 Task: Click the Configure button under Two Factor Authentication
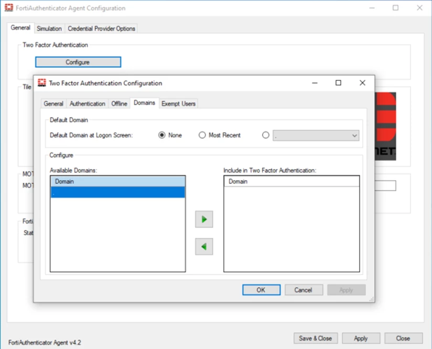[78, 62]
